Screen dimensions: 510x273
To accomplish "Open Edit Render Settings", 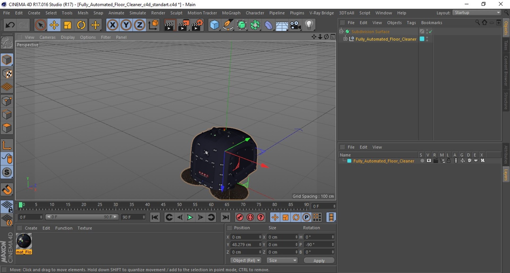I will (x=197, y=25).
